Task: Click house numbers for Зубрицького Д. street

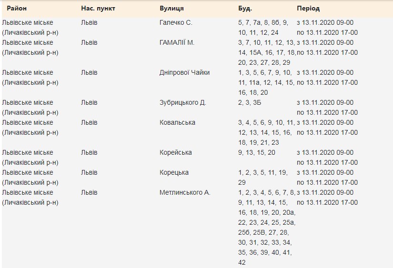Action: [x=251, y=102]
